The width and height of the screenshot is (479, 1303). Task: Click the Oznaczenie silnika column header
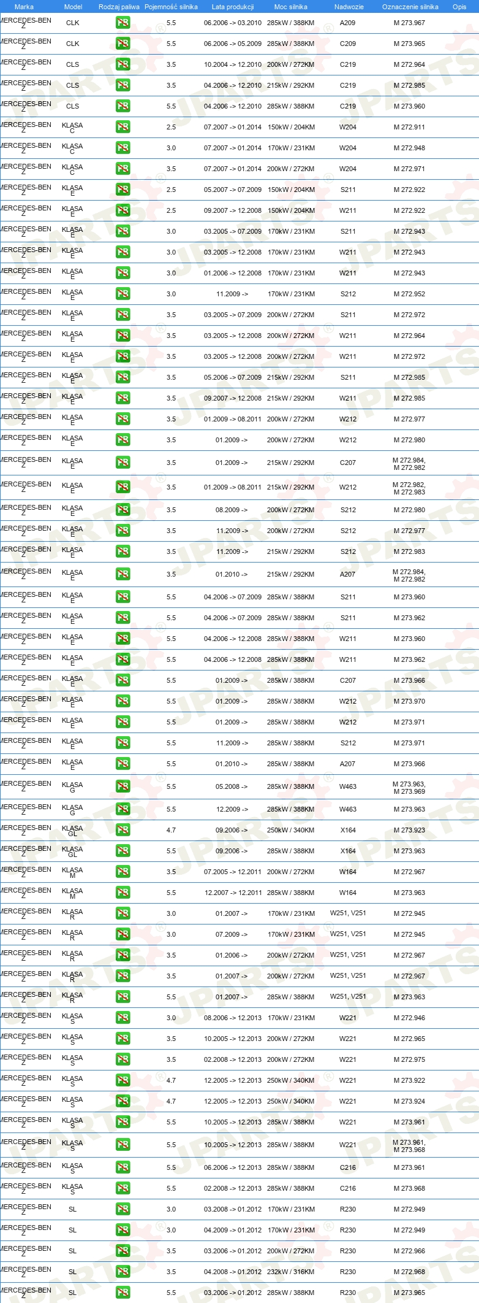click(x=410, y=7)
